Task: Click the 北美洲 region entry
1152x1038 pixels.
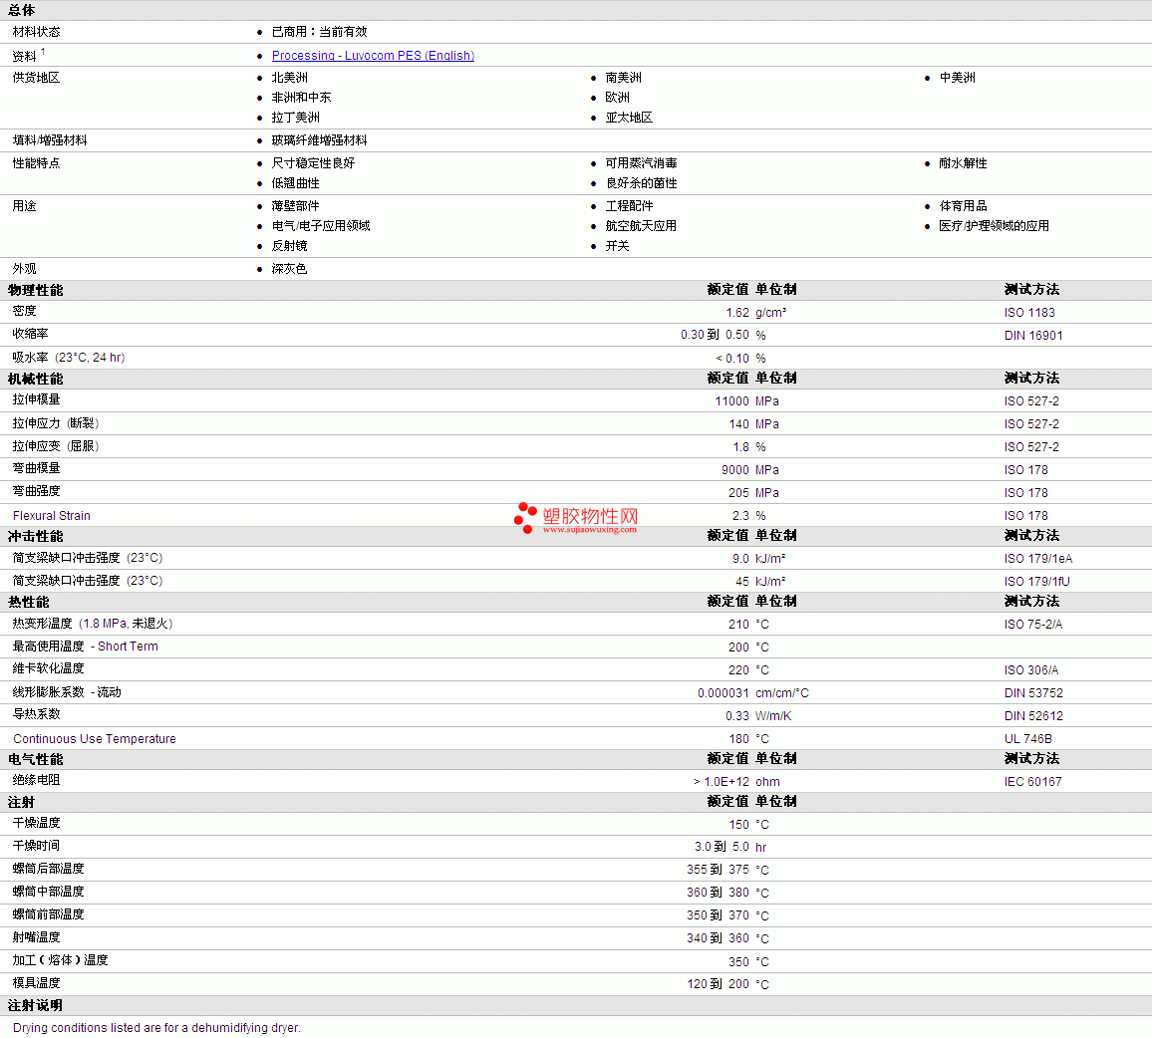Action: [289, 77]
